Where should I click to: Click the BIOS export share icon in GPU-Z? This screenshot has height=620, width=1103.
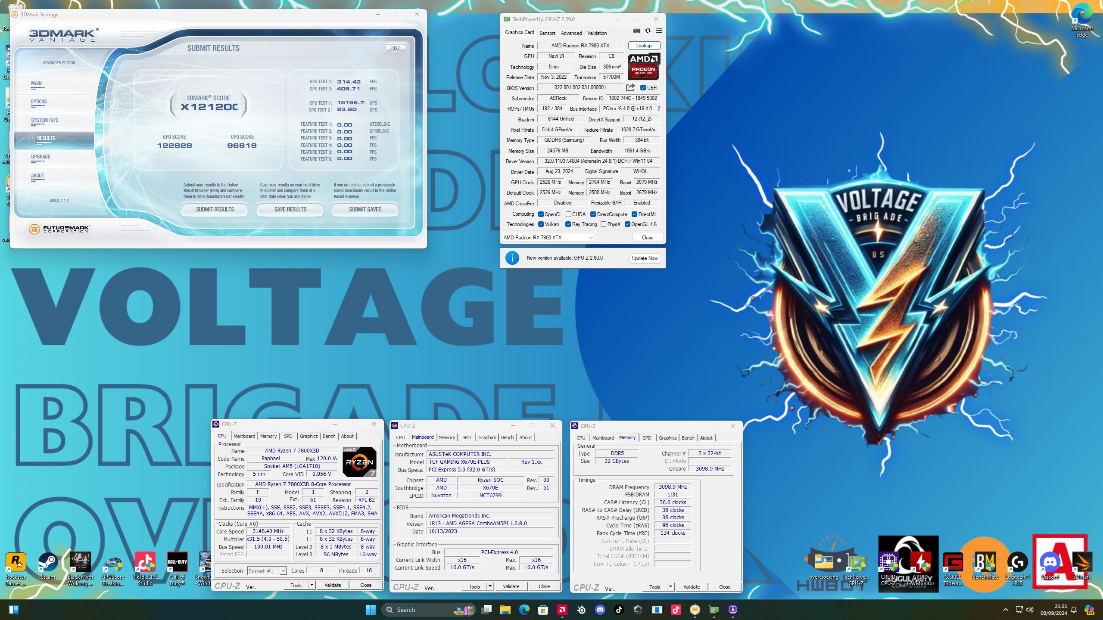pyautogui.click(x=630, y=87)
